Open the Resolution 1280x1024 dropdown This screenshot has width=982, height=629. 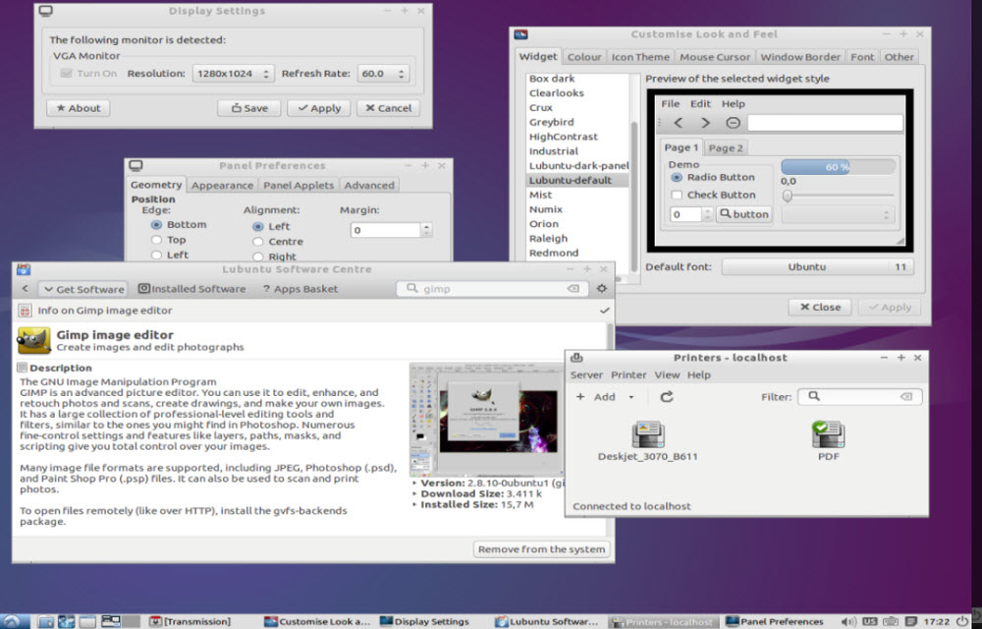[x=234, y=74]
